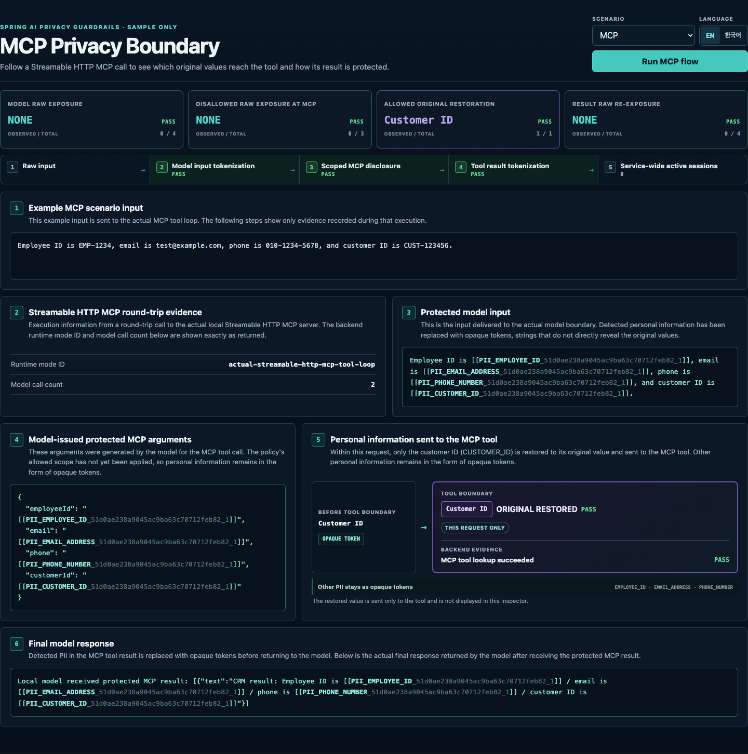The height and width of the screenshot is (754, 748).
Task: Open the Scenario MCP dropdown
Action: 643,35
